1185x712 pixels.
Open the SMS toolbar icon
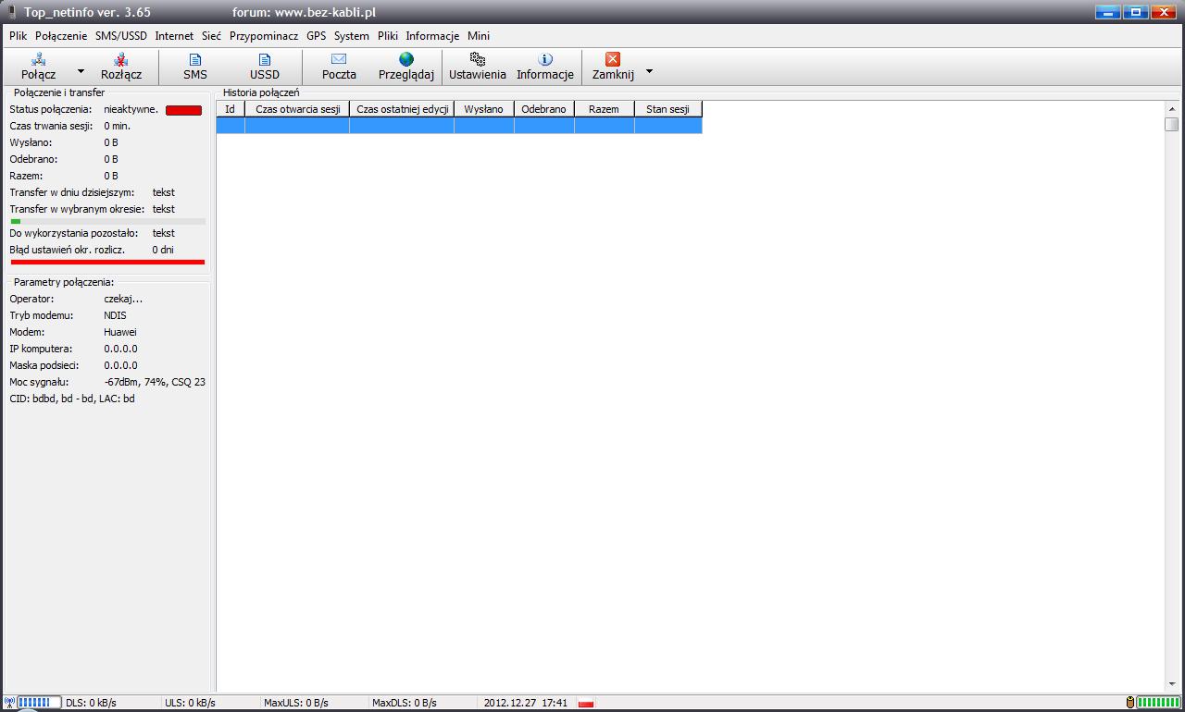(x=195, y=59)
